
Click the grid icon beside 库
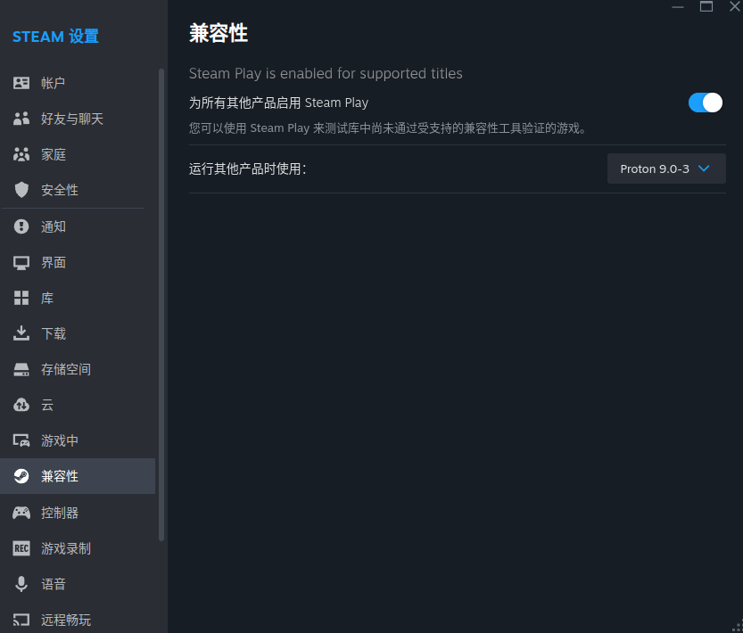pyautogui.click(x=21, y=298)
